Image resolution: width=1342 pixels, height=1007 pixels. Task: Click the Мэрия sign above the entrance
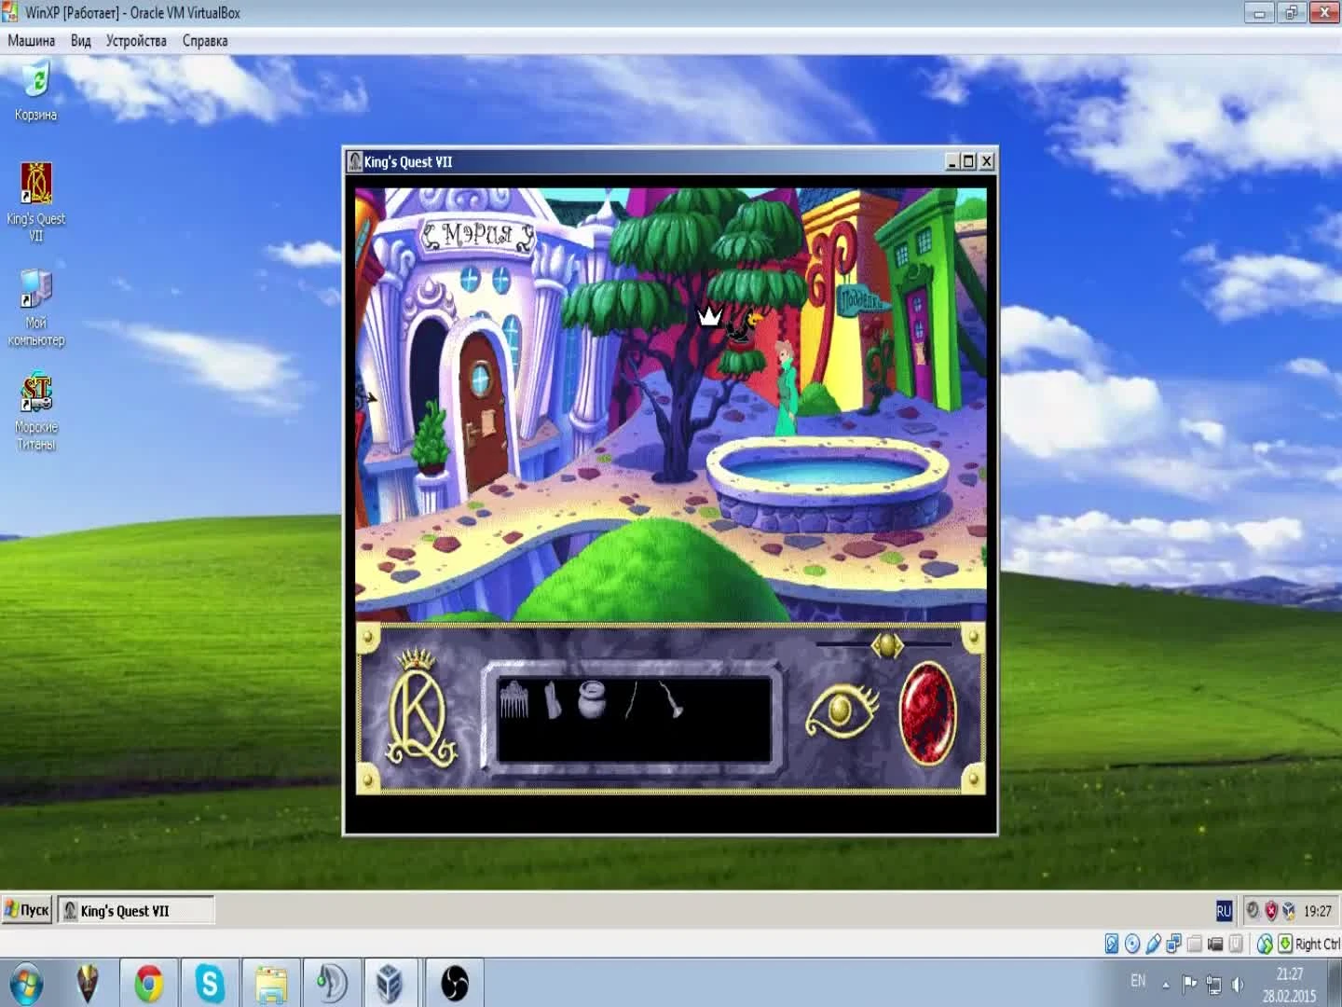[x=479, y=234]
